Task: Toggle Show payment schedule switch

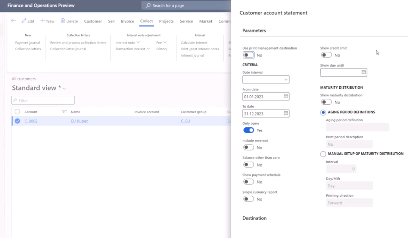Action: [249, 182]
